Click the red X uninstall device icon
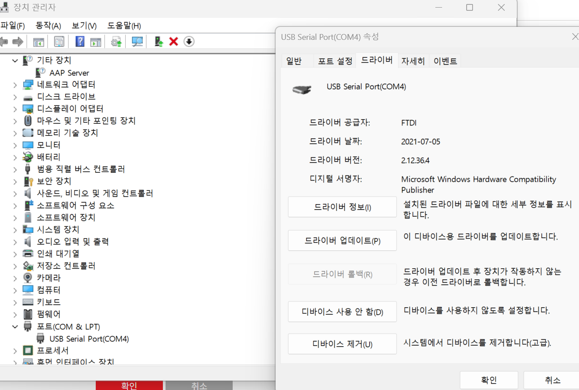The width and height of the screenshot is (579, 390). [x=174, y=42]
